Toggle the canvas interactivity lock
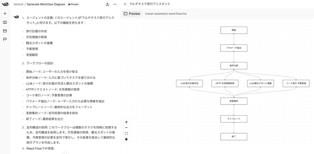The image size is (314, 154). click(126, 139)
